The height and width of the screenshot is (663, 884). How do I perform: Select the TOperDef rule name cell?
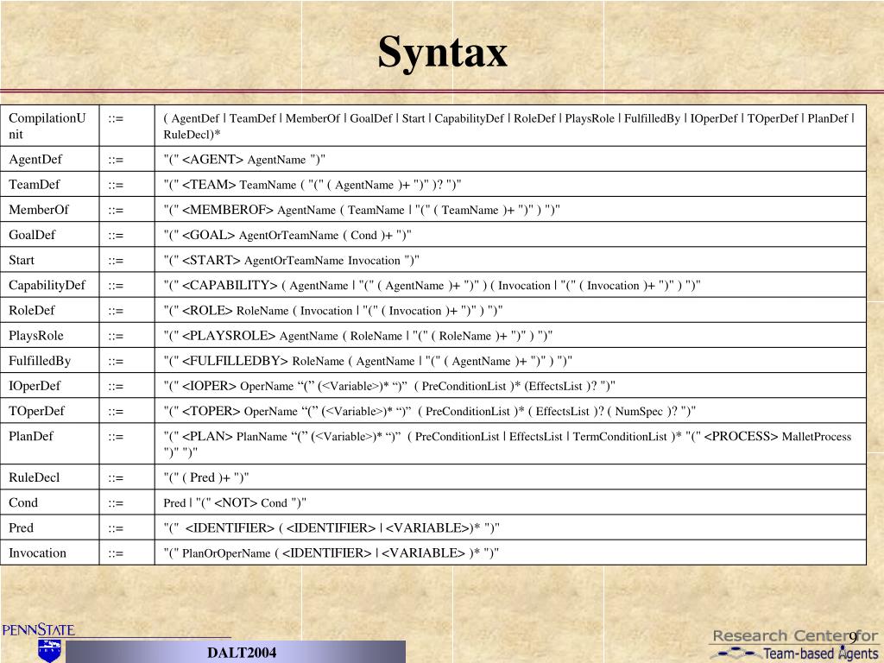click(x=49, y=411)
